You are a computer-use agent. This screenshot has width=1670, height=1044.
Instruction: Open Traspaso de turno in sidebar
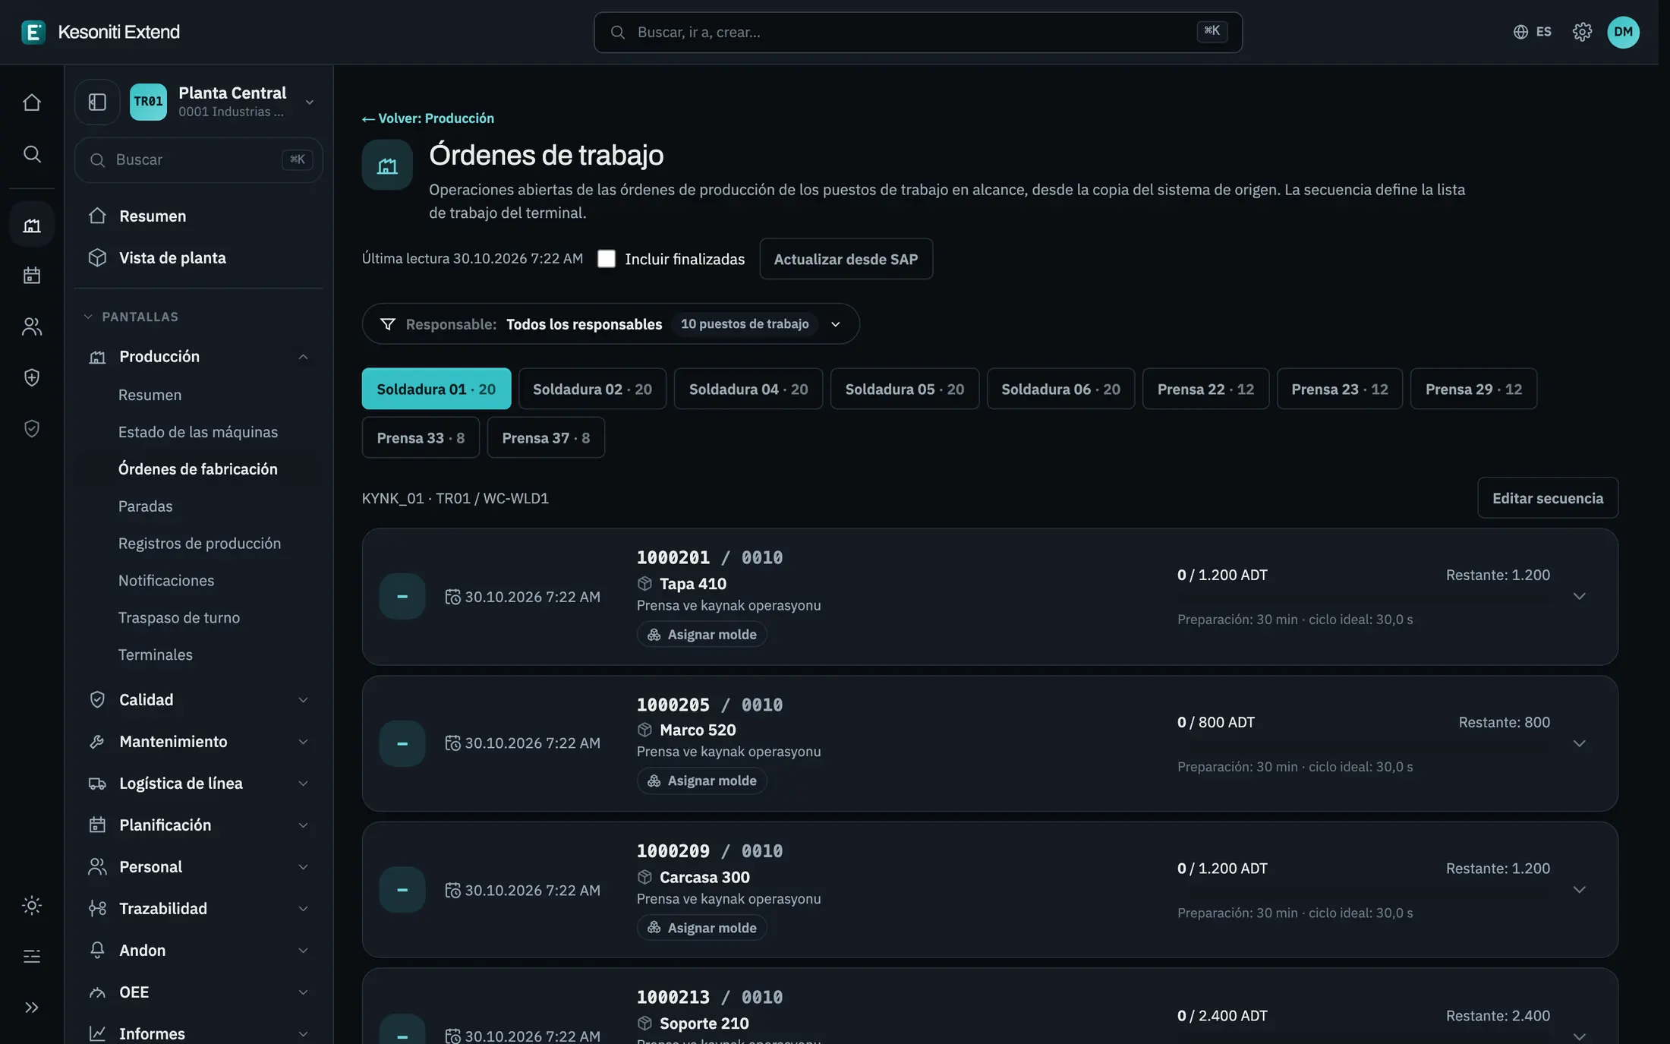click(179, 618)
